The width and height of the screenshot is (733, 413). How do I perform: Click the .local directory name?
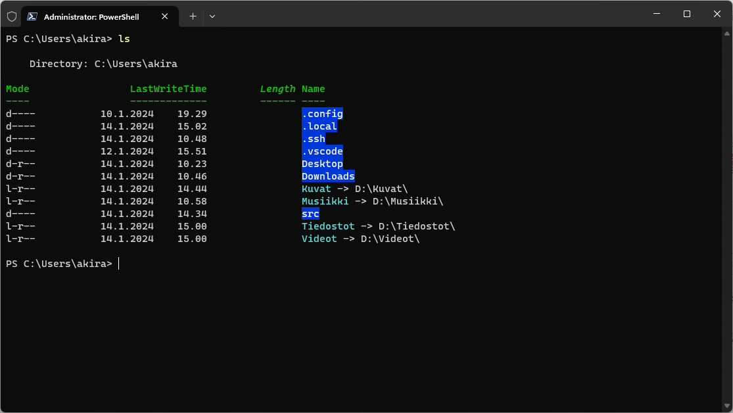(x=319, y=126)
